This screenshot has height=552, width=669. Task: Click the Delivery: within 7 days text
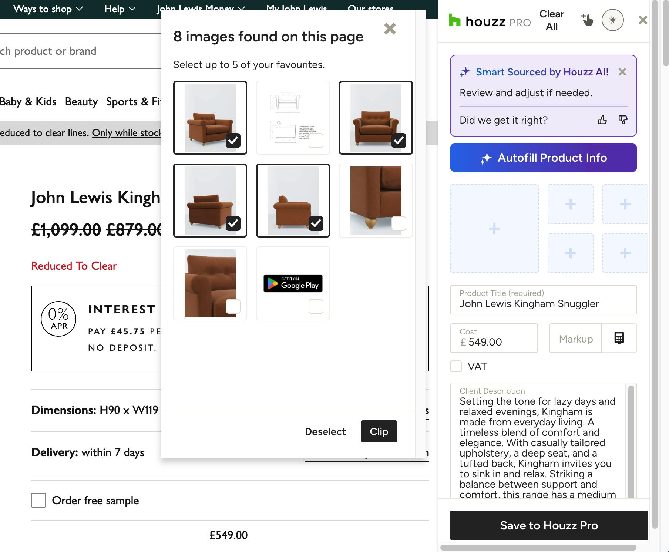88,452
